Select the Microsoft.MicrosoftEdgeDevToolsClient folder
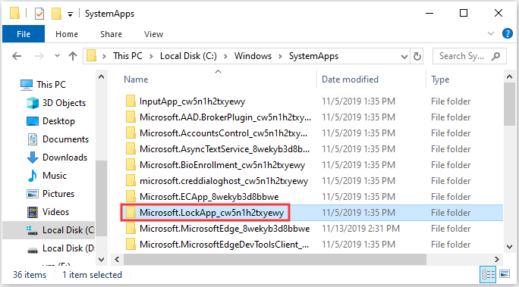 224,244
